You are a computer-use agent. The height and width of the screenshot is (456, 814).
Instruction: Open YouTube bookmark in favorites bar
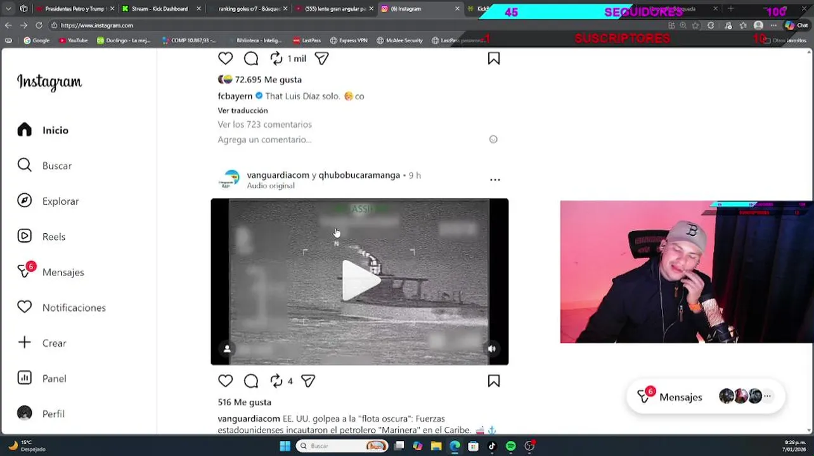[x=74, y=41]
